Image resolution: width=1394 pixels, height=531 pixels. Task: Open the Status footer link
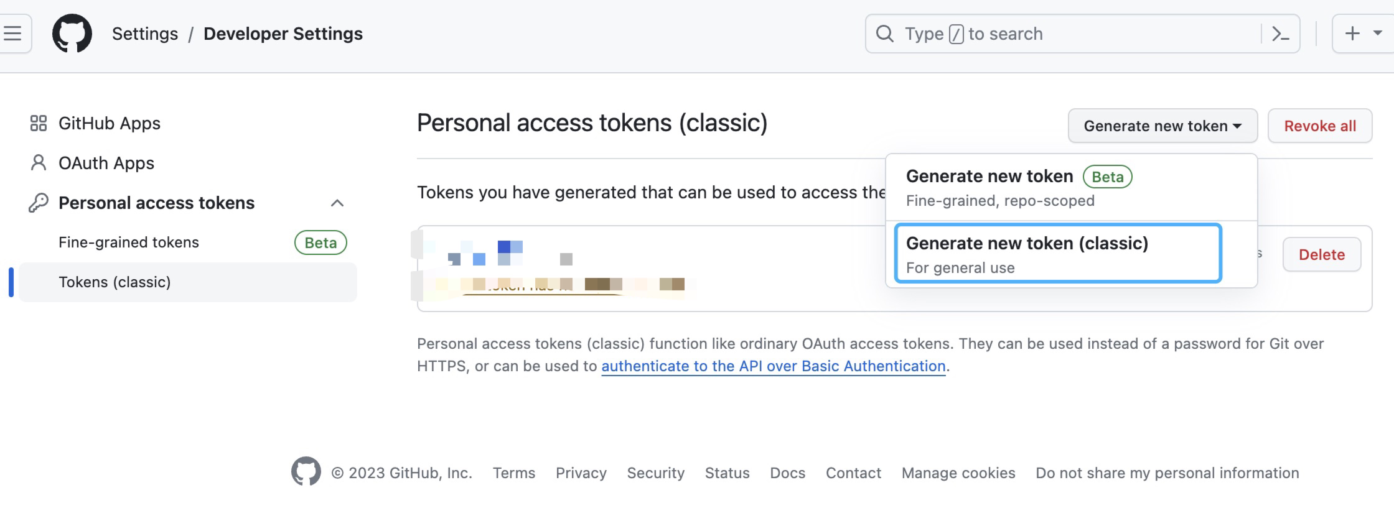pyautogui.click(x=727, y=473)
